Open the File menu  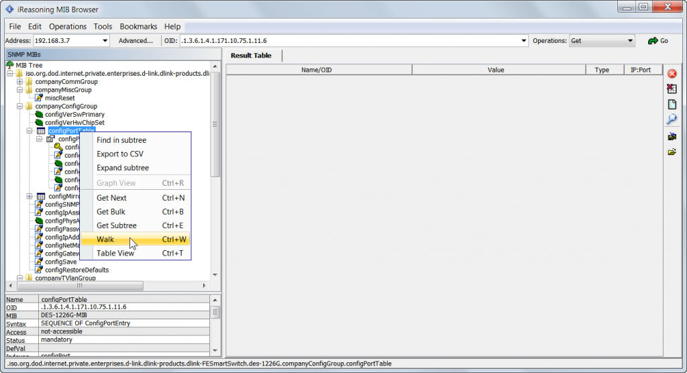tap(15, 26)
